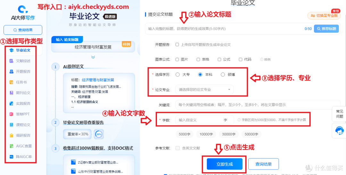This screenshot has width=346, height=175.
Task: Click the AIGC查重 sidebar icon
Action: coord(12,146)
